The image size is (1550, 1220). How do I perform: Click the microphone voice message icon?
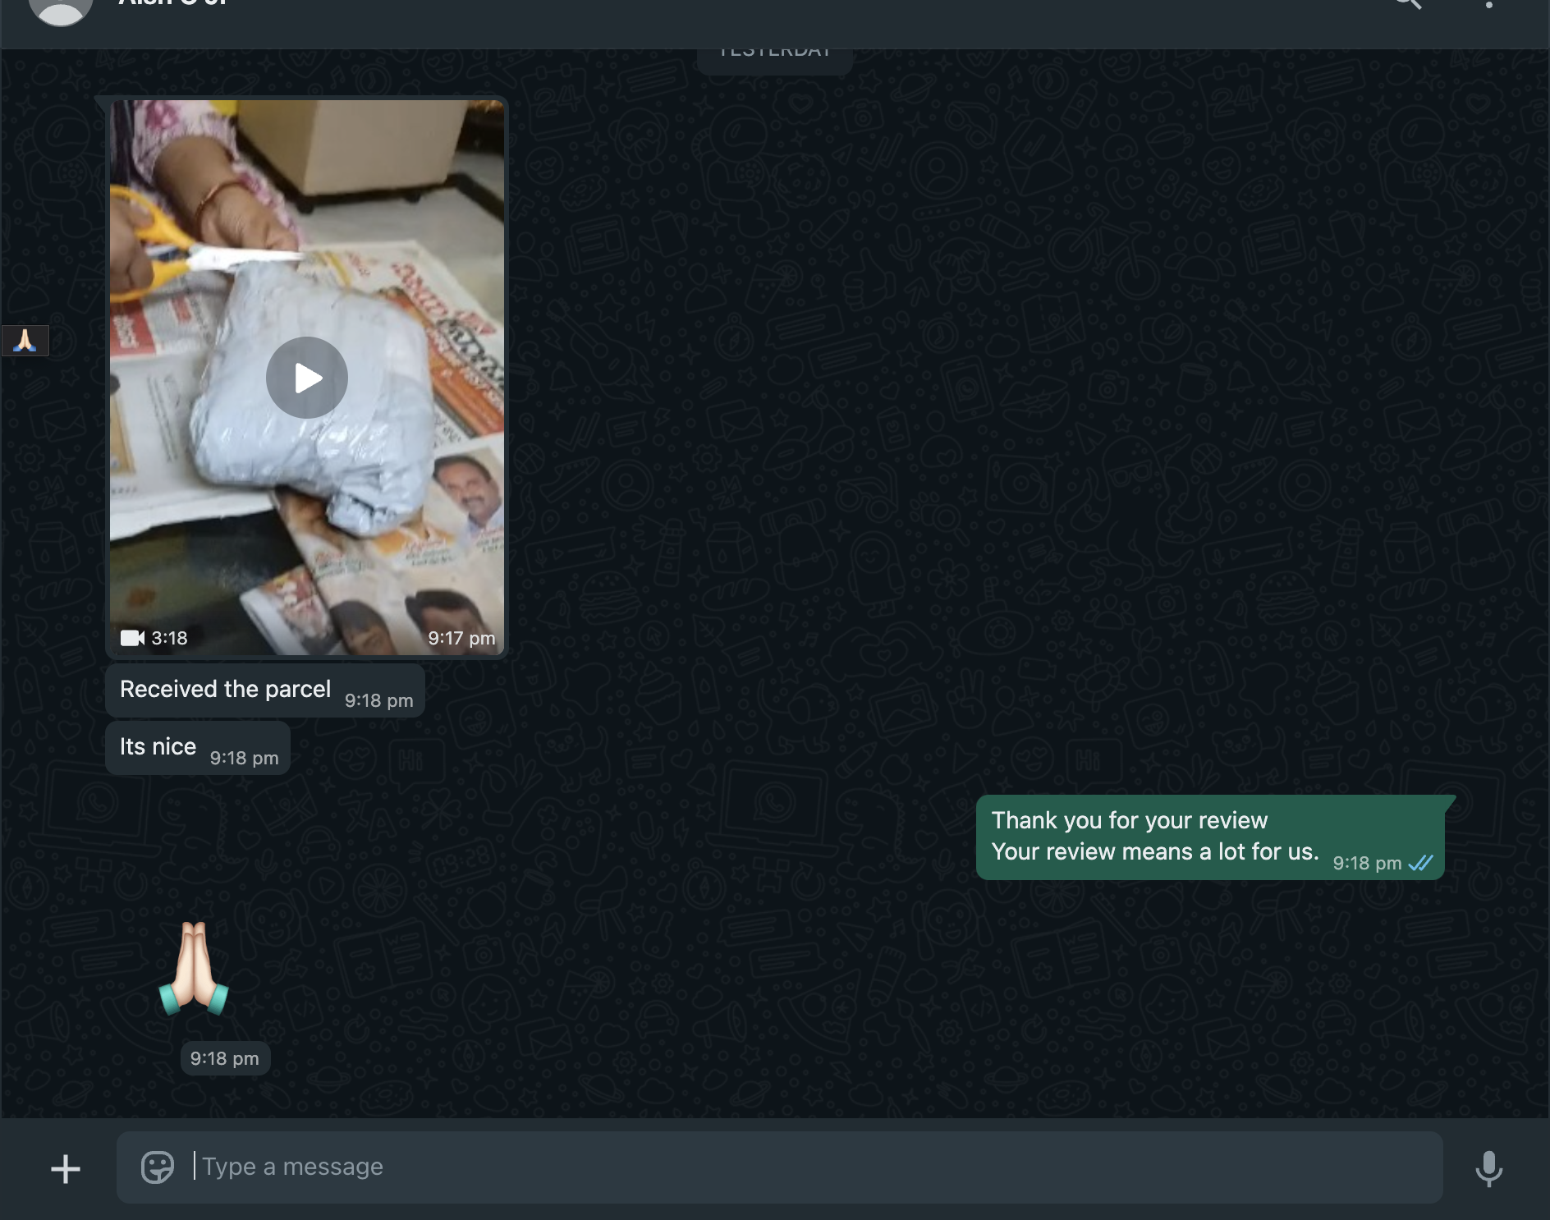coord(1488,1168)
